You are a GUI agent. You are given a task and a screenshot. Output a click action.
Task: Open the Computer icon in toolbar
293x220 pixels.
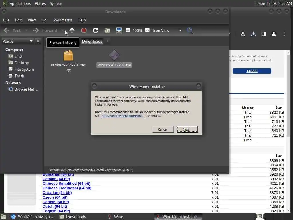pos(119,30)
